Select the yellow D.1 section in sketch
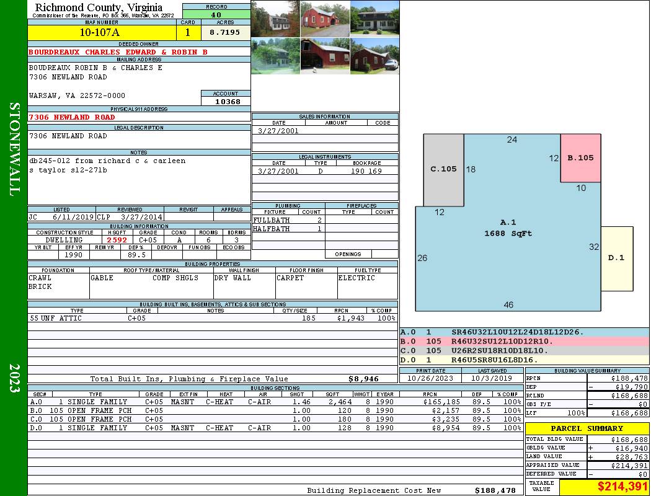 pos(617,258)
